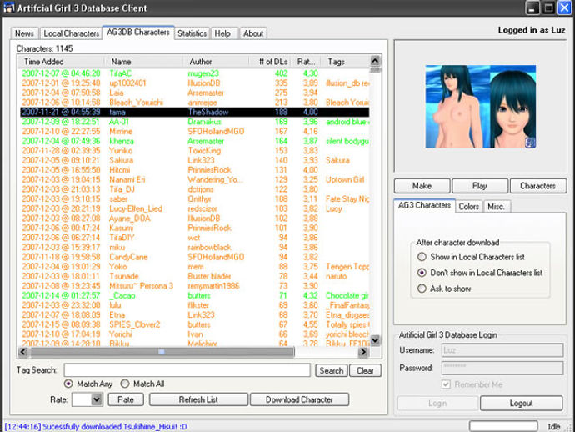
Task: Select the highlighted tama row
Action: click(194, 112)
